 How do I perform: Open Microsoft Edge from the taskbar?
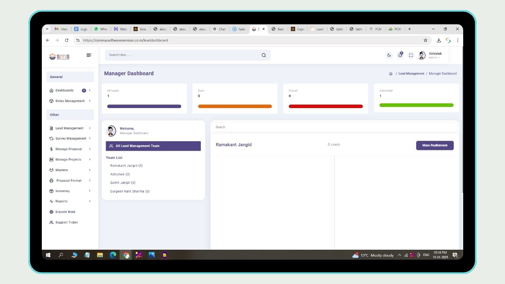(x=113, y=255)
